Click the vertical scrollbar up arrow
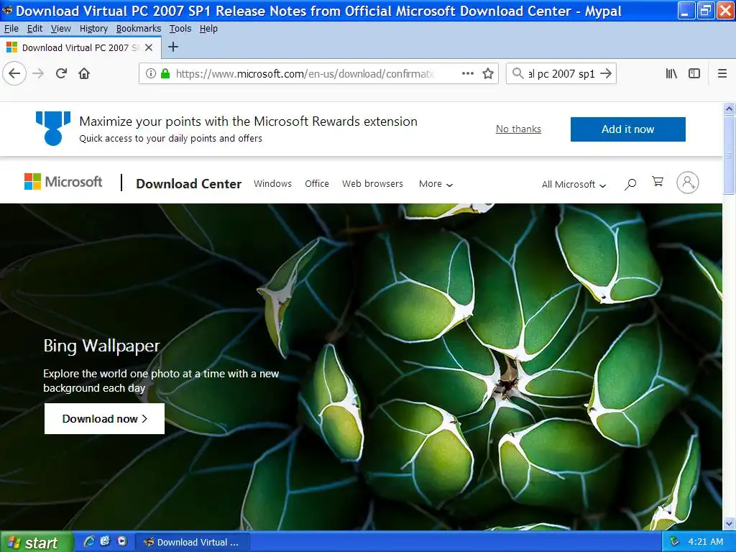736x552 pixels. coord(729,109)
